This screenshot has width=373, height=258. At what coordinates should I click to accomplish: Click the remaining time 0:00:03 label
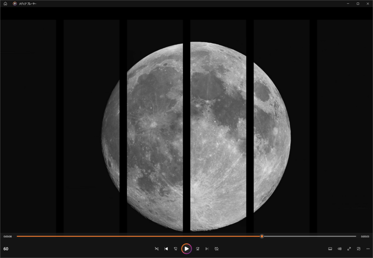tap(365, 237)
